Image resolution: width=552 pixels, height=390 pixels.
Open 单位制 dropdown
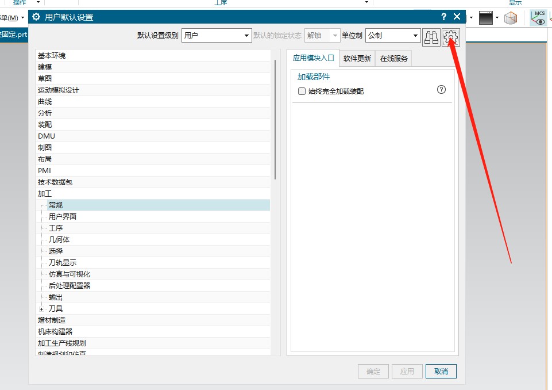pyautogui.click(x=393, y=35)
